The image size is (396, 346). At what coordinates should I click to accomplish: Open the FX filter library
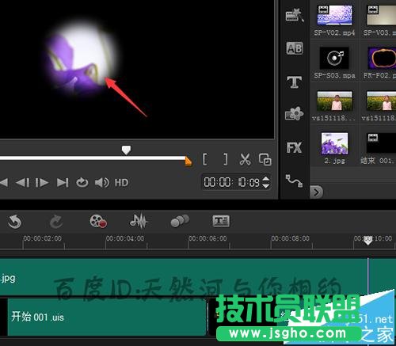click(294, 147)
